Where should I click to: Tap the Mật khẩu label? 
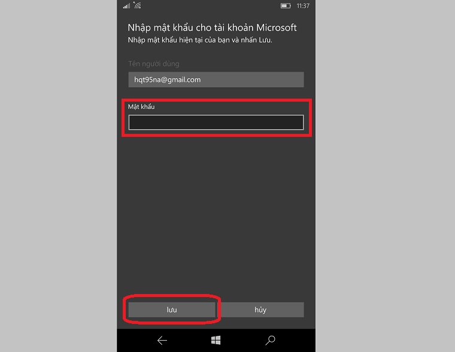141,106
